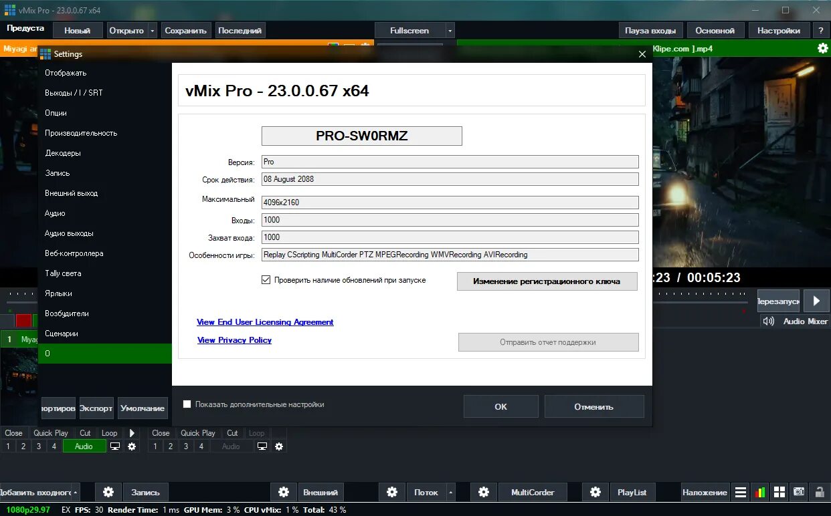Click the Экспорт button
Viewport: 831px width, 516px height.
(x=96, y=408)
